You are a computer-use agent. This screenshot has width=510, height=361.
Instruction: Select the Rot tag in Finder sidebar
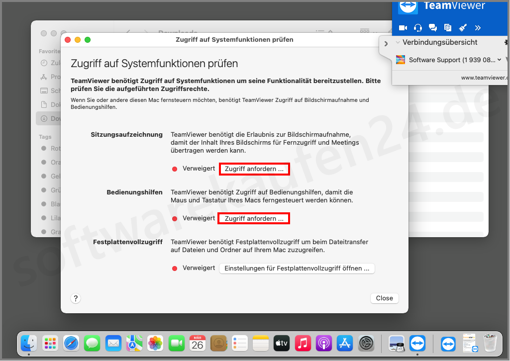(50, 149)
